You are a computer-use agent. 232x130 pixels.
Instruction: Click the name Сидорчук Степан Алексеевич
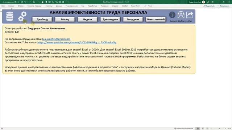coord(46,28)
